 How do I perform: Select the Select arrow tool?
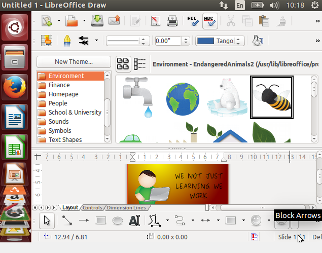tap(47, 221)
